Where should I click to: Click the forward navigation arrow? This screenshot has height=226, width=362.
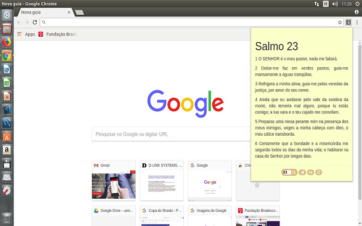click(x=27, y=23)
